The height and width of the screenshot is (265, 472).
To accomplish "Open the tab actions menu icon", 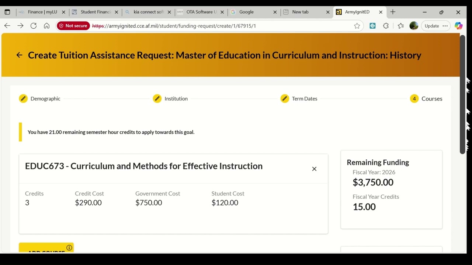I will click(7, 12).
